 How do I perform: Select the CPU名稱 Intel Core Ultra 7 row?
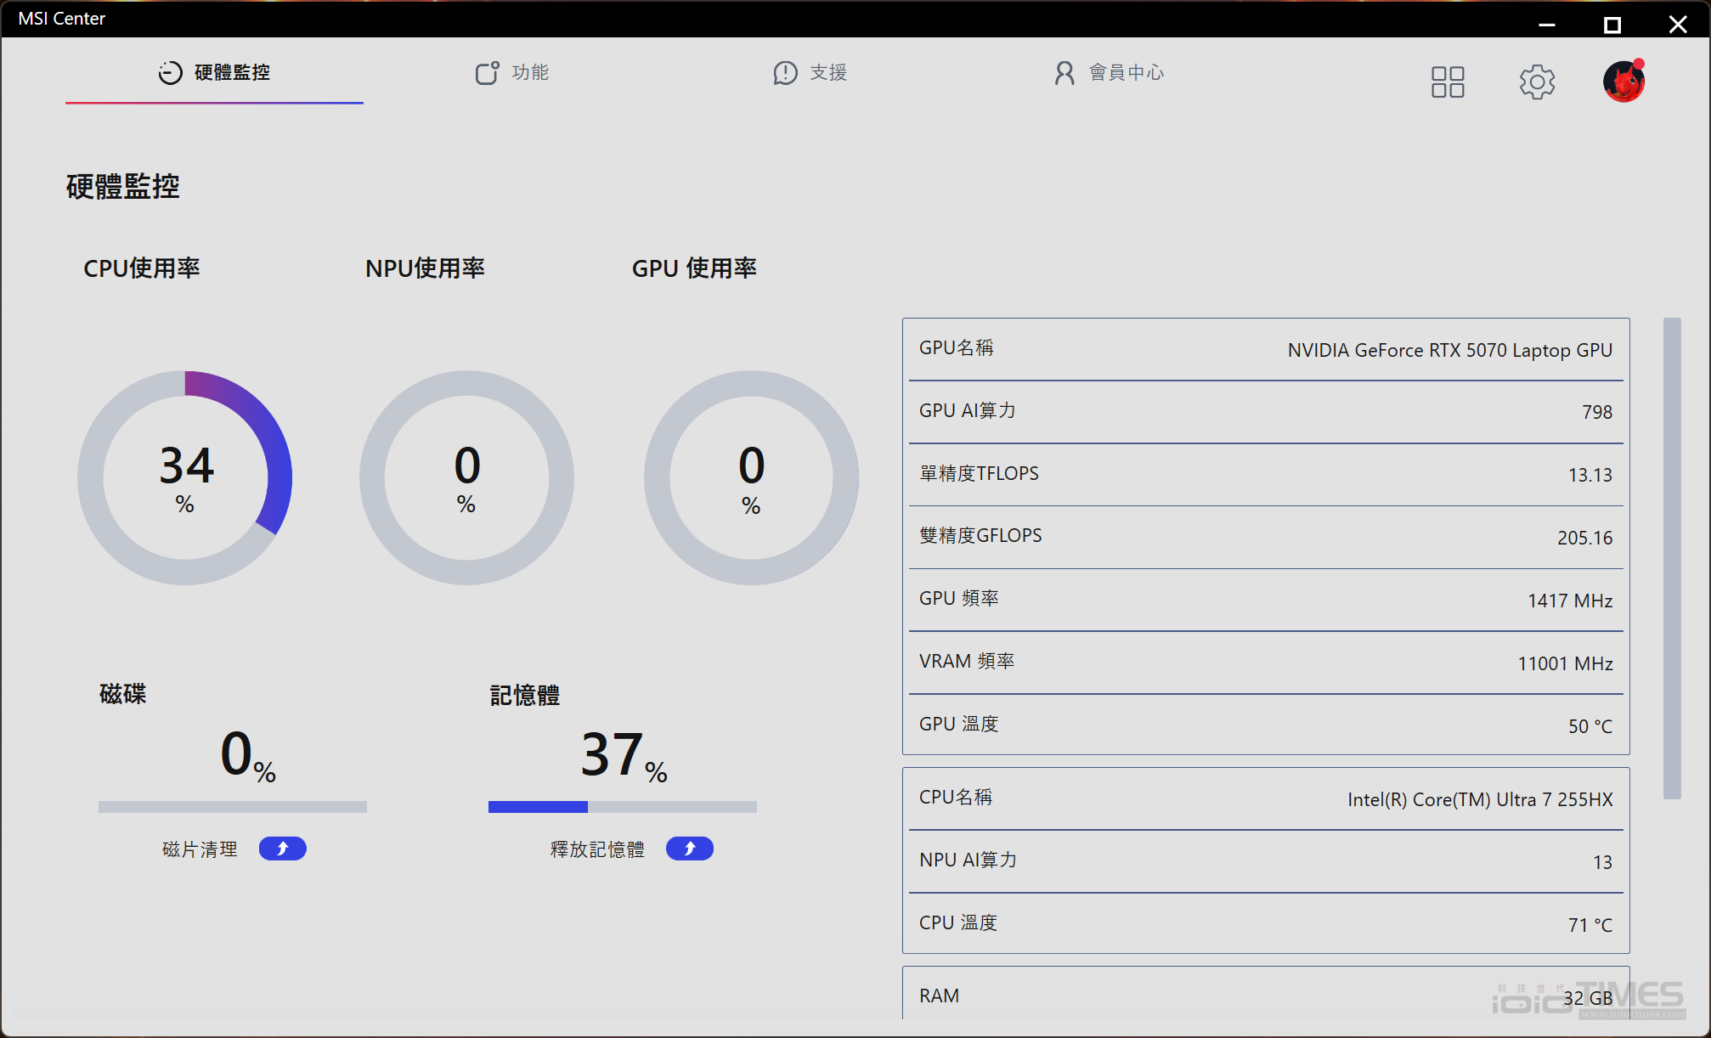pos(1266,798)
